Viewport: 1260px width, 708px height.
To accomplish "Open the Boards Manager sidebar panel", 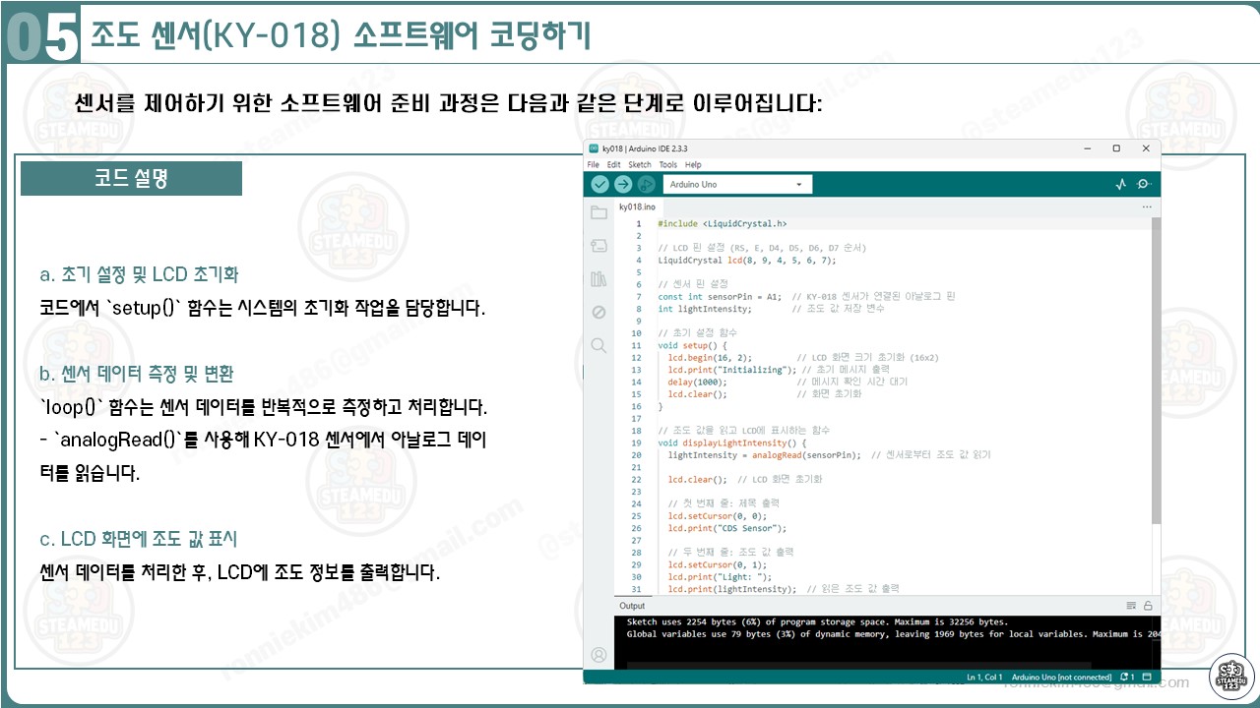I will pos(598,246).
